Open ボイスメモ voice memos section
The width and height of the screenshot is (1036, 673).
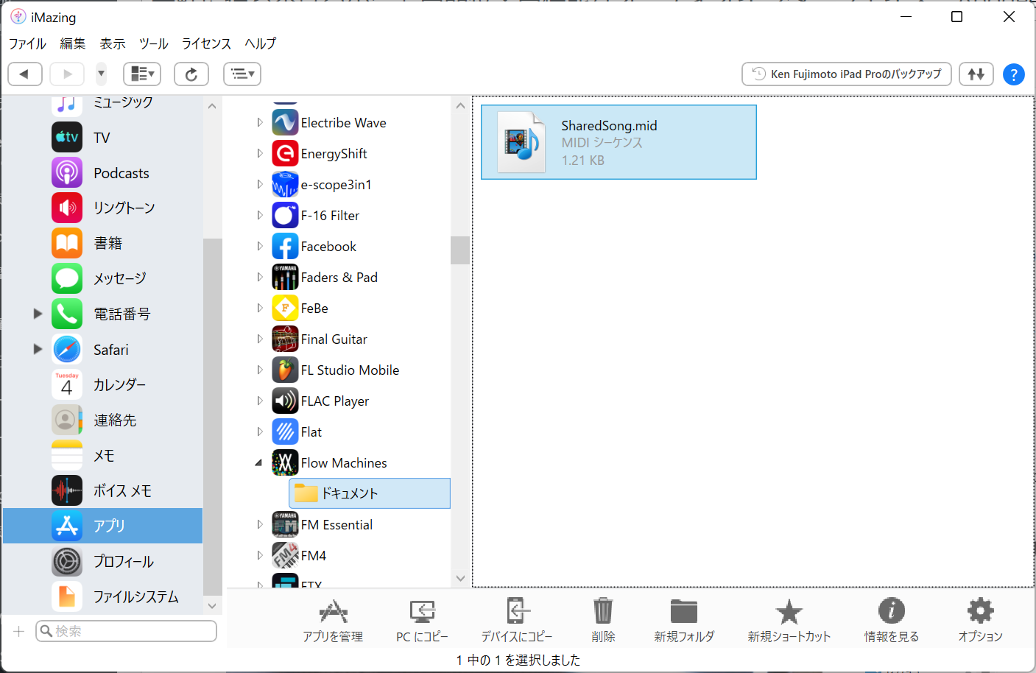[x=102, y=491]
